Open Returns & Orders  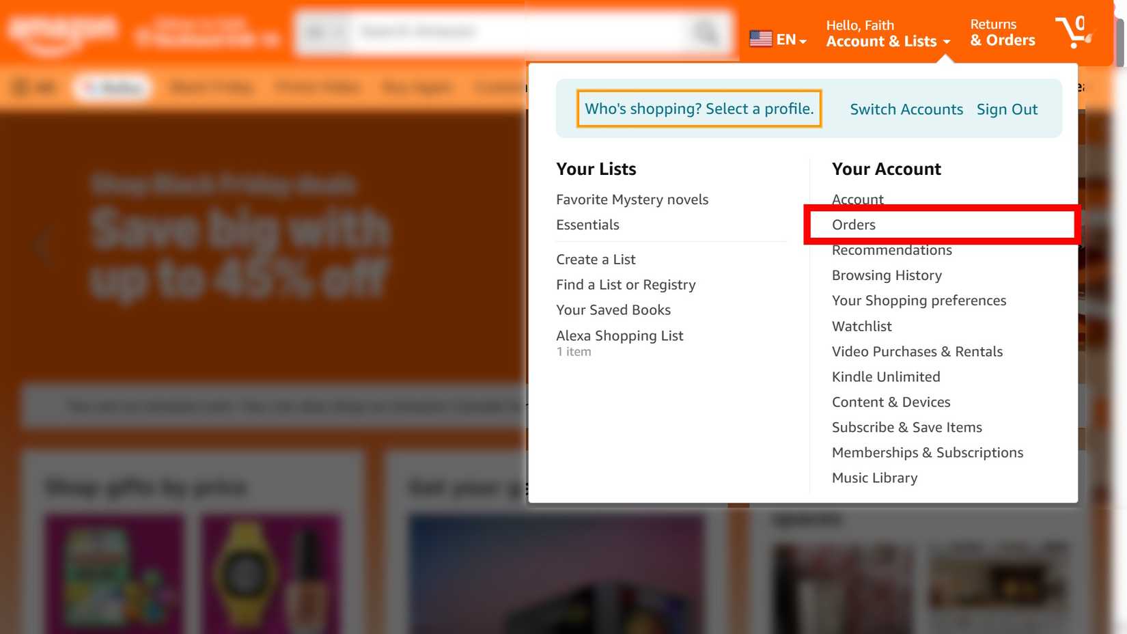tap(1002, 33)
